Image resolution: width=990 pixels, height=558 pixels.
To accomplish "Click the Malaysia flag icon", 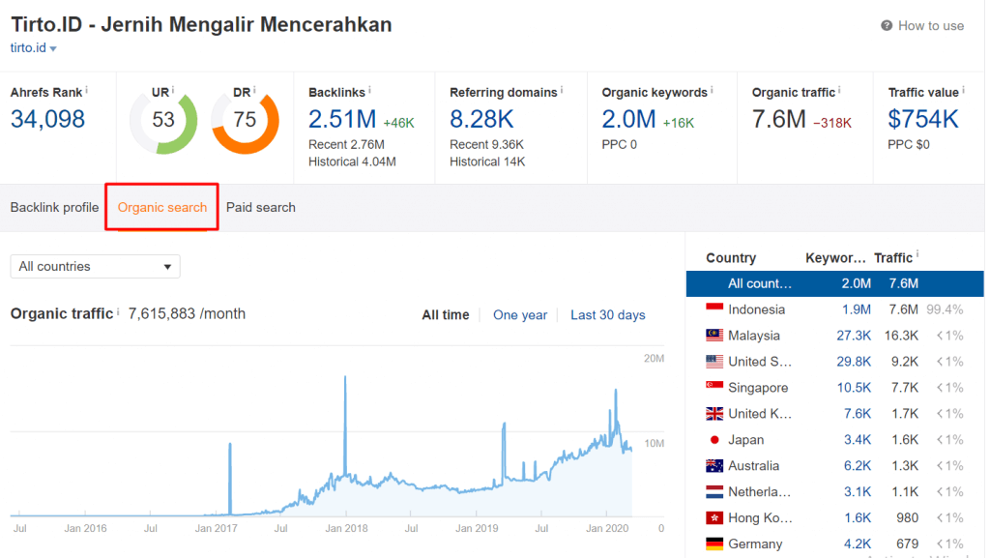I will (714, 336).
